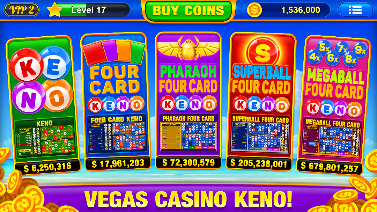The image size is (377, 212).
Task: Open the $ 6,250,316 Keno jackpot
Action: tap(47, 167)
